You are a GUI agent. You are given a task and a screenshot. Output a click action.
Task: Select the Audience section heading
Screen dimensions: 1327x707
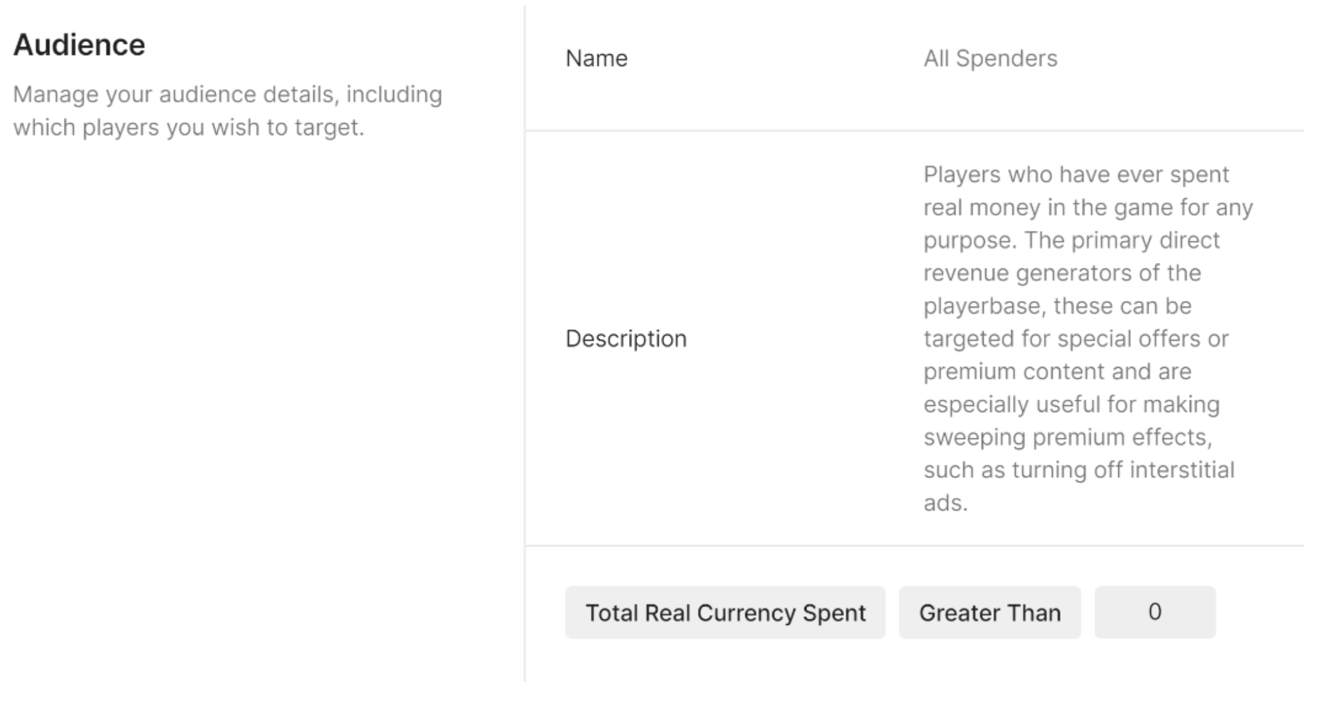(x=80, y=45)
